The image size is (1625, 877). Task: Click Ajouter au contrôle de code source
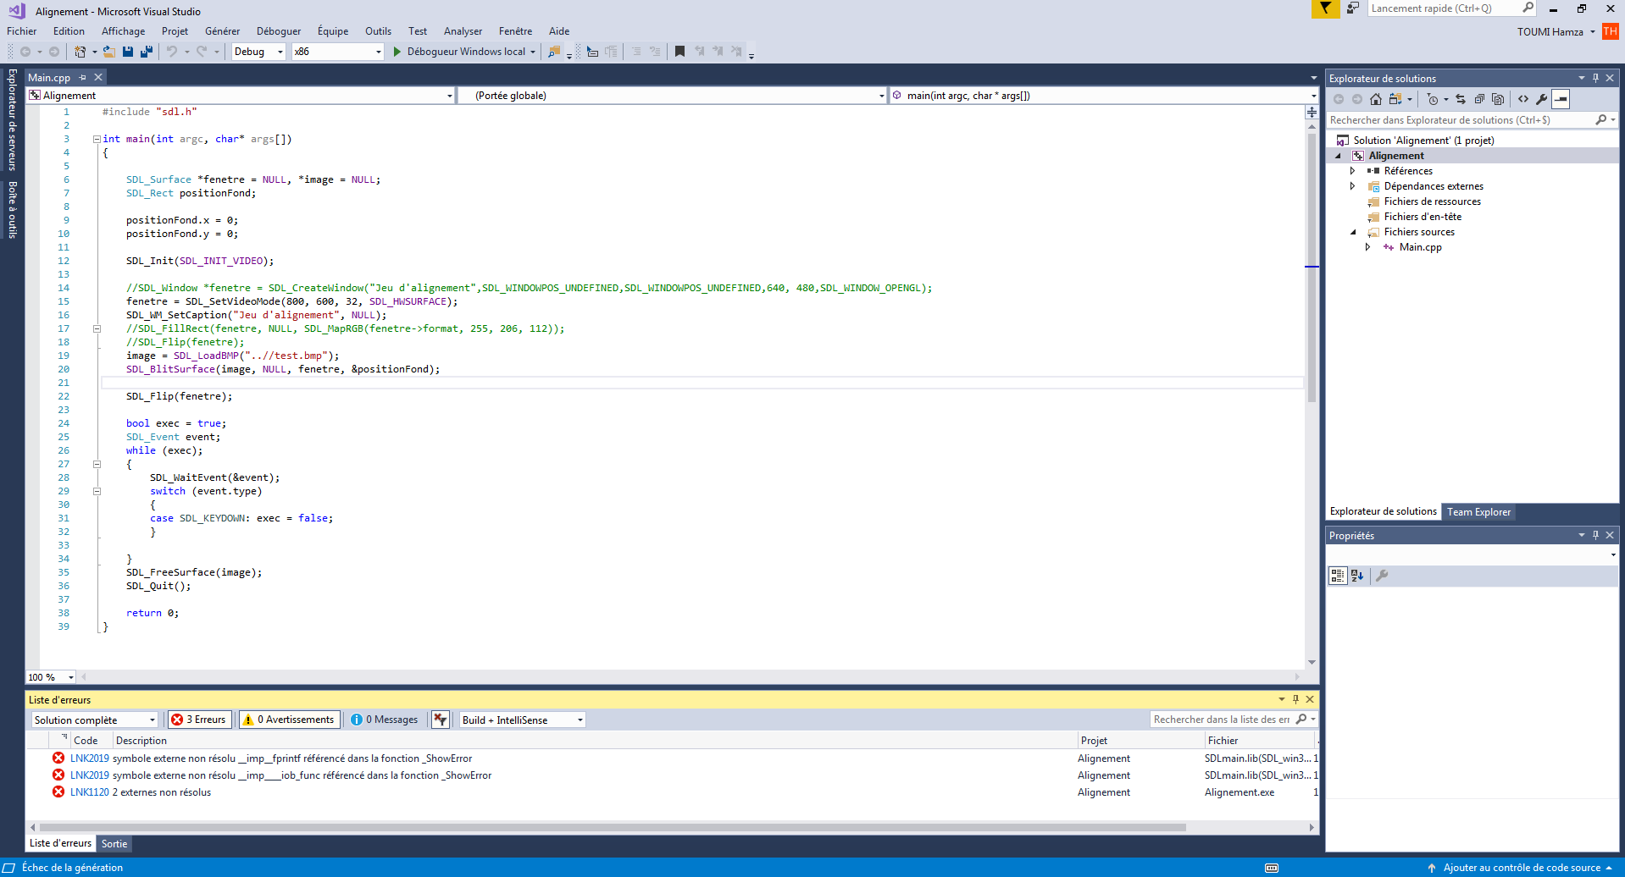click(1522, 868)
